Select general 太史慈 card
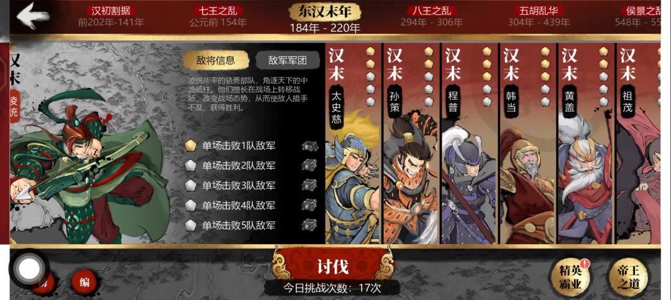 tap(353, 143)
